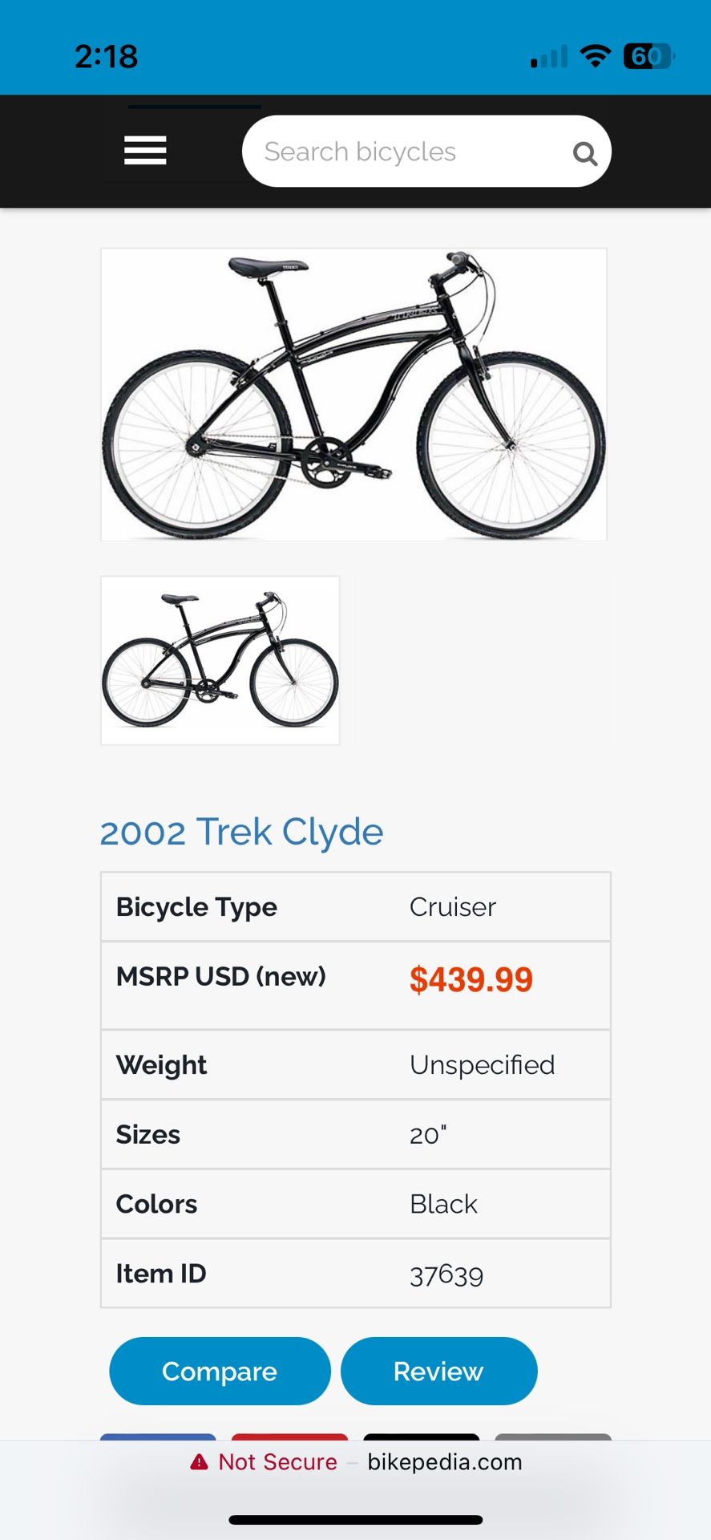Click the Review button
Screen dimensions: 711x1540
[438, 1371]
